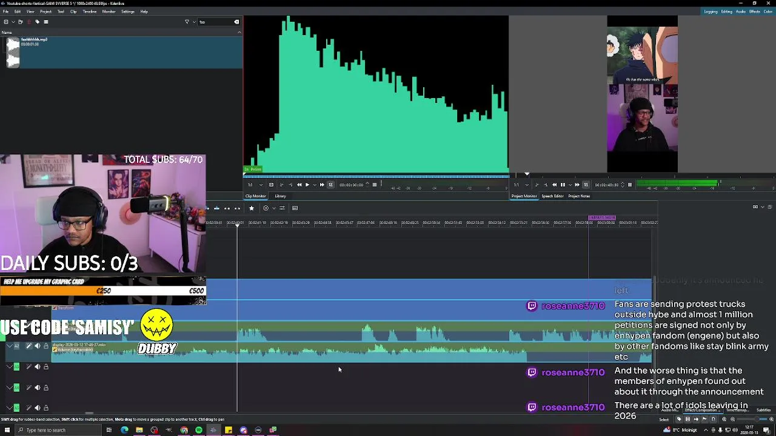This screenshot has width=776, height=436.
Task: Select the fashhhhhh.mp3 clip in project bin
Action: tap(121, 51)
